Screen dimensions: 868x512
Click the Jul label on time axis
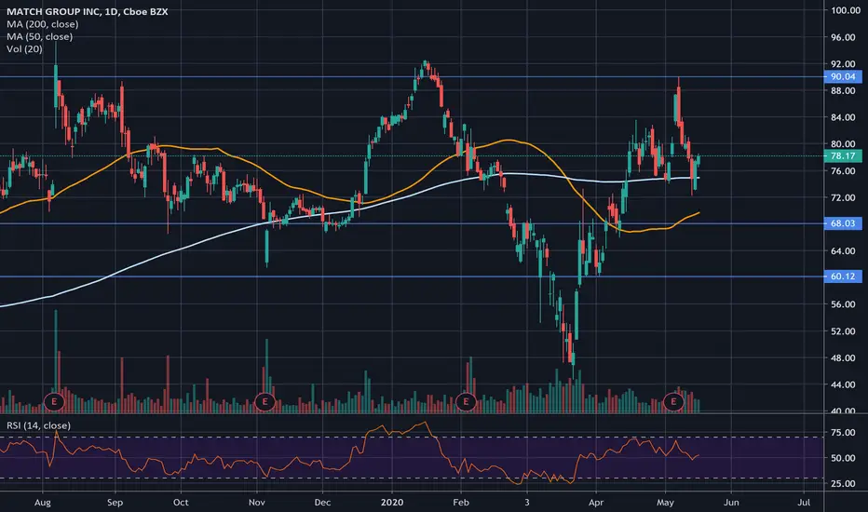point(804,503)
